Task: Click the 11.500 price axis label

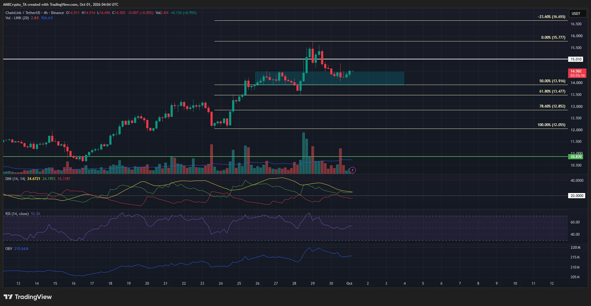Action: click(576, 142)
